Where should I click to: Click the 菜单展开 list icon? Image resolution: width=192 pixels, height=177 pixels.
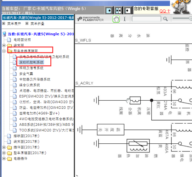click(x=4, y=24)
